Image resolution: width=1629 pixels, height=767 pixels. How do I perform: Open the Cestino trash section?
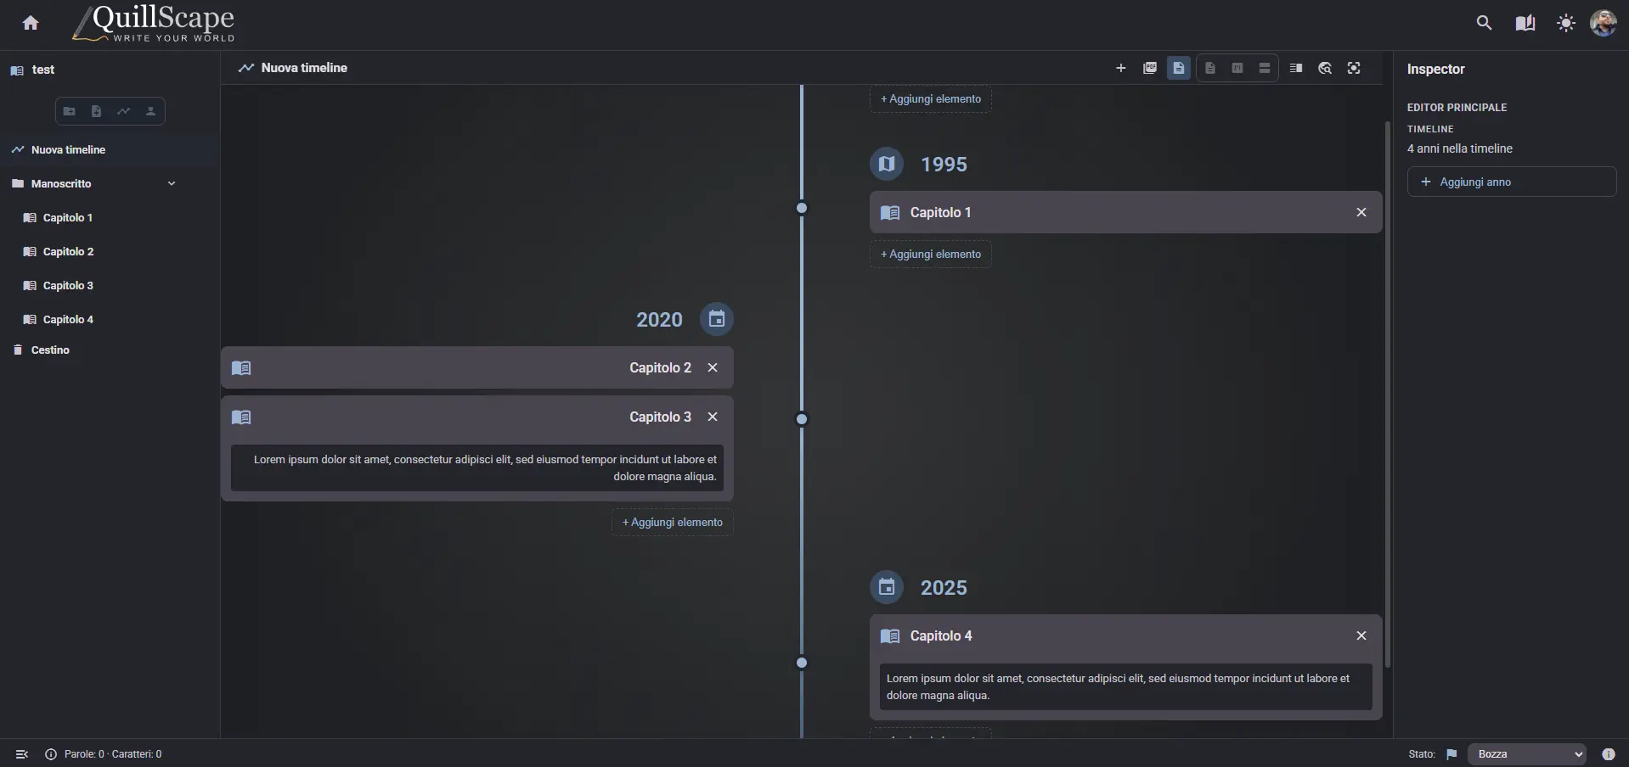49,350
